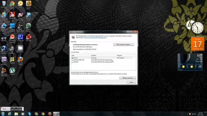Open the Adobe Premiere Elements desktop icon

point(4,61)
